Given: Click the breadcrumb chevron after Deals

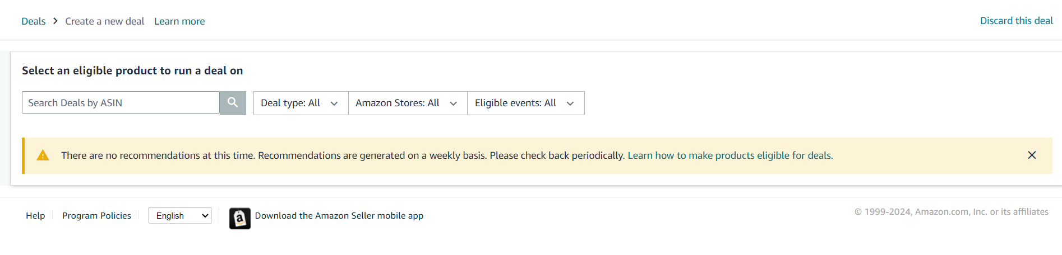Looking at the screenshot, I should click(x=56, y=21).
